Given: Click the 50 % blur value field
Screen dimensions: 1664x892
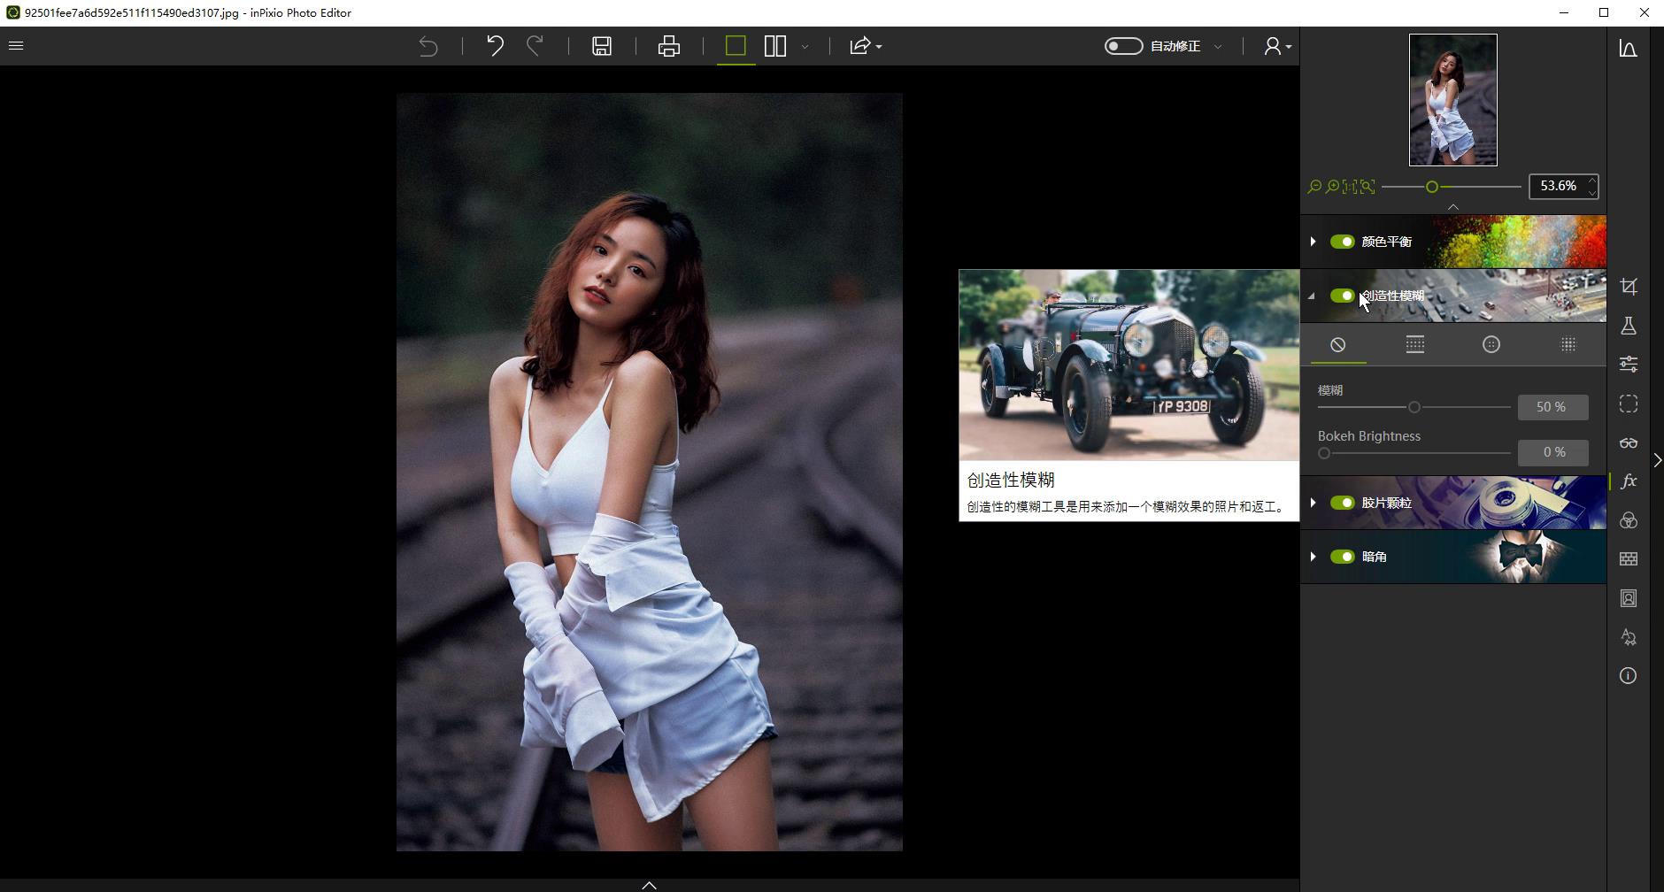Looking at the screenshot, I should [x=1553, y=407].
